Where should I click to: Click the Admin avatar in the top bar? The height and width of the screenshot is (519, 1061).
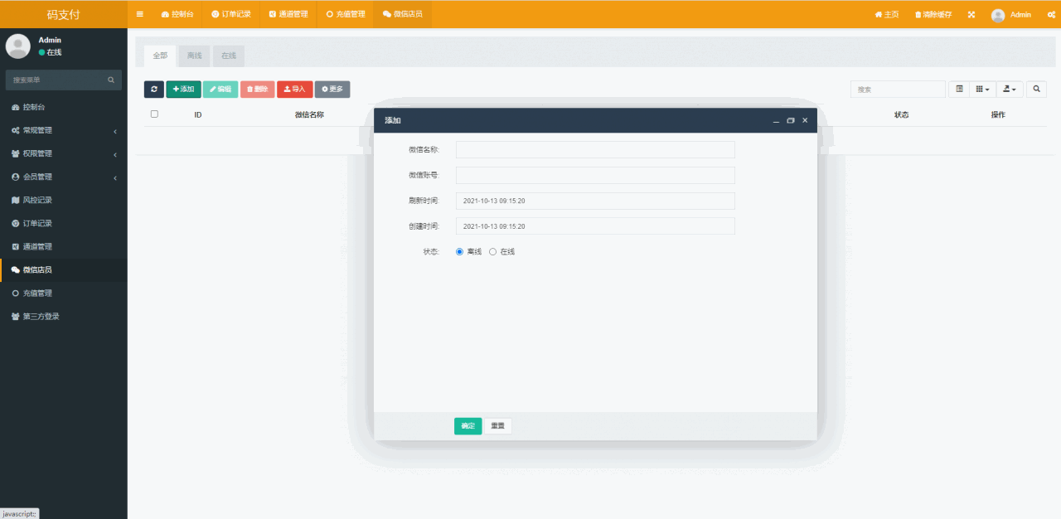click(998, 15)
